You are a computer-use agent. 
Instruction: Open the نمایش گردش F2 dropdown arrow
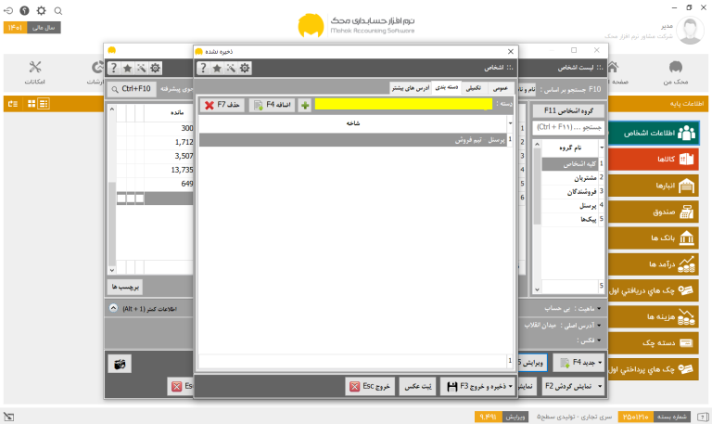pyautogui.click(x=600, y=386)
